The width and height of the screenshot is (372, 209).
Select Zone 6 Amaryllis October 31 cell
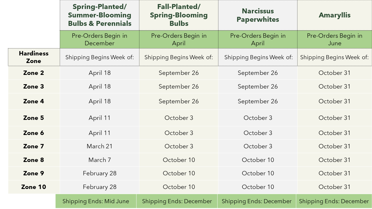[335, 133]
